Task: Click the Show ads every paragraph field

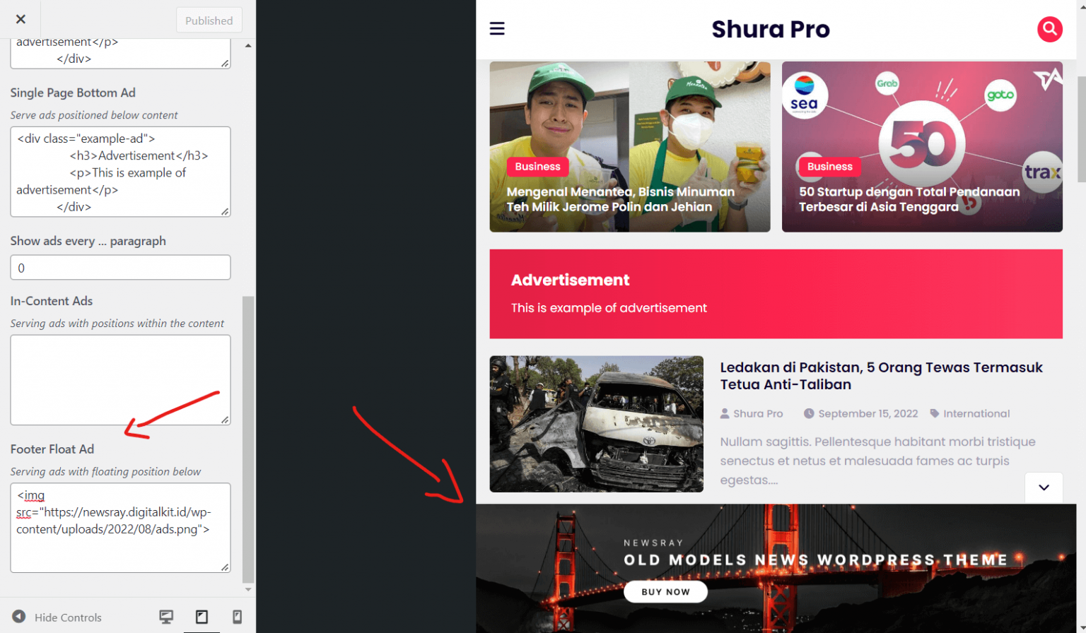Action: pos(119,267)
